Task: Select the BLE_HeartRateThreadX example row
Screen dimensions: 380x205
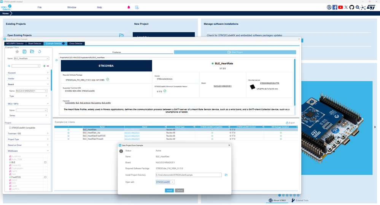Action: 176,139
